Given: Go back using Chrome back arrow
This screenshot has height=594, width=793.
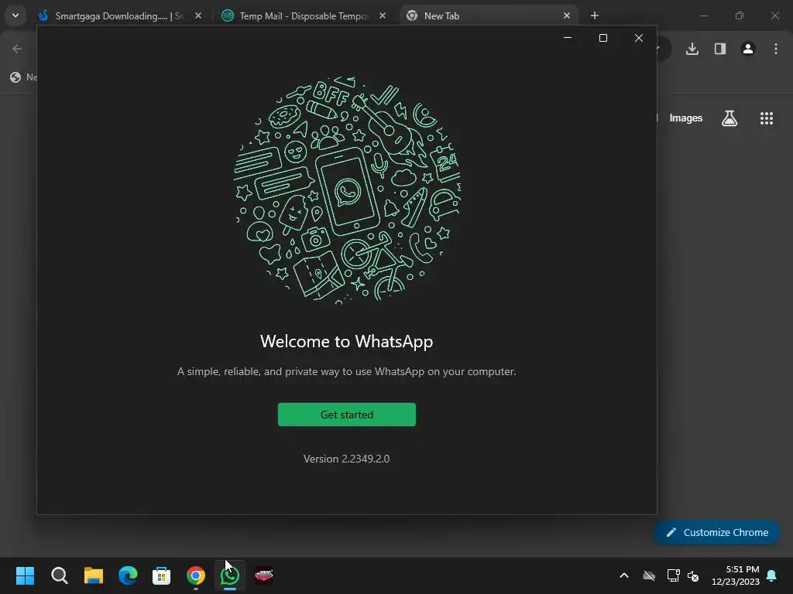Looking at the screenshot, I should [x=17, y=49].
